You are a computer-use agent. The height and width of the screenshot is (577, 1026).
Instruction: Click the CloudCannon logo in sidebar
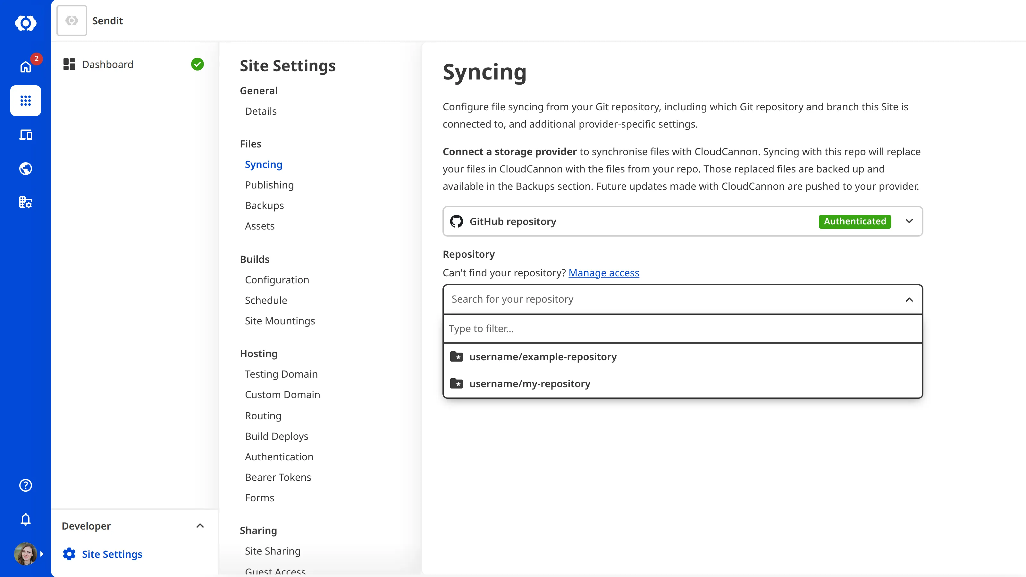(x=26, y=23)
